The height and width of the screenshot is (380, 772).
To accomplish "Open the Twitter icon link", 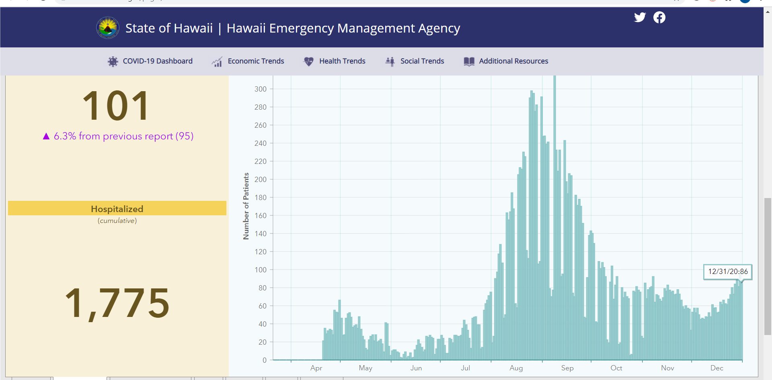I will pyautogui.click(x=640, y=17).
